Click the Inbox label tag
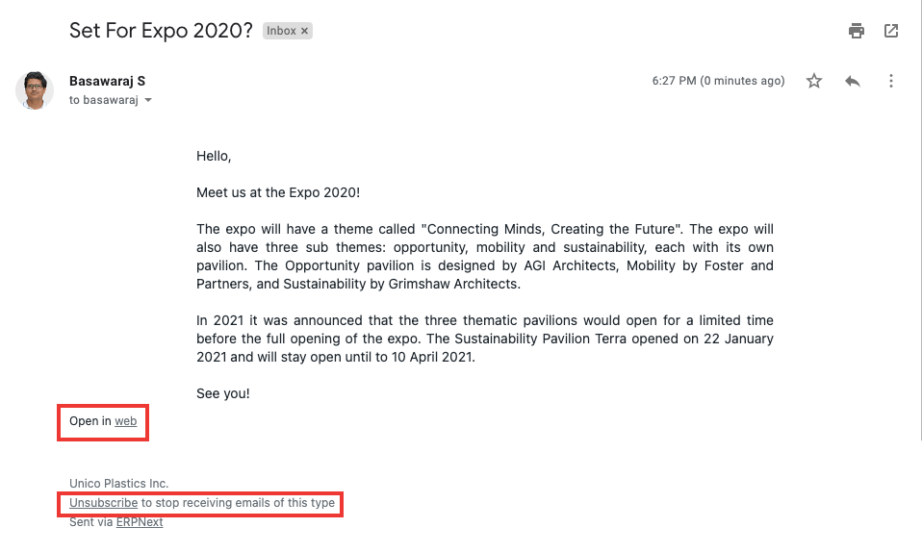Screen dimensions: 922x553 [281, 31]
